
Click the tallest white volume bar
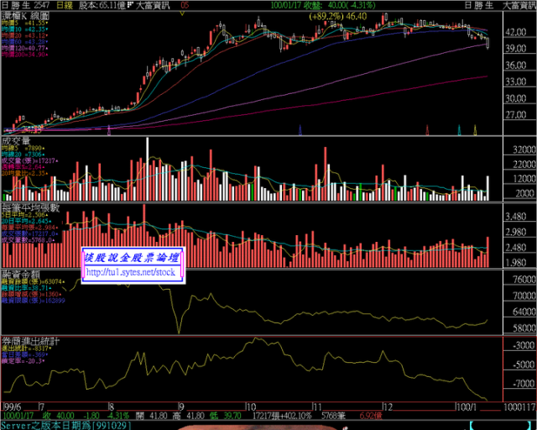tap(148, 169)
